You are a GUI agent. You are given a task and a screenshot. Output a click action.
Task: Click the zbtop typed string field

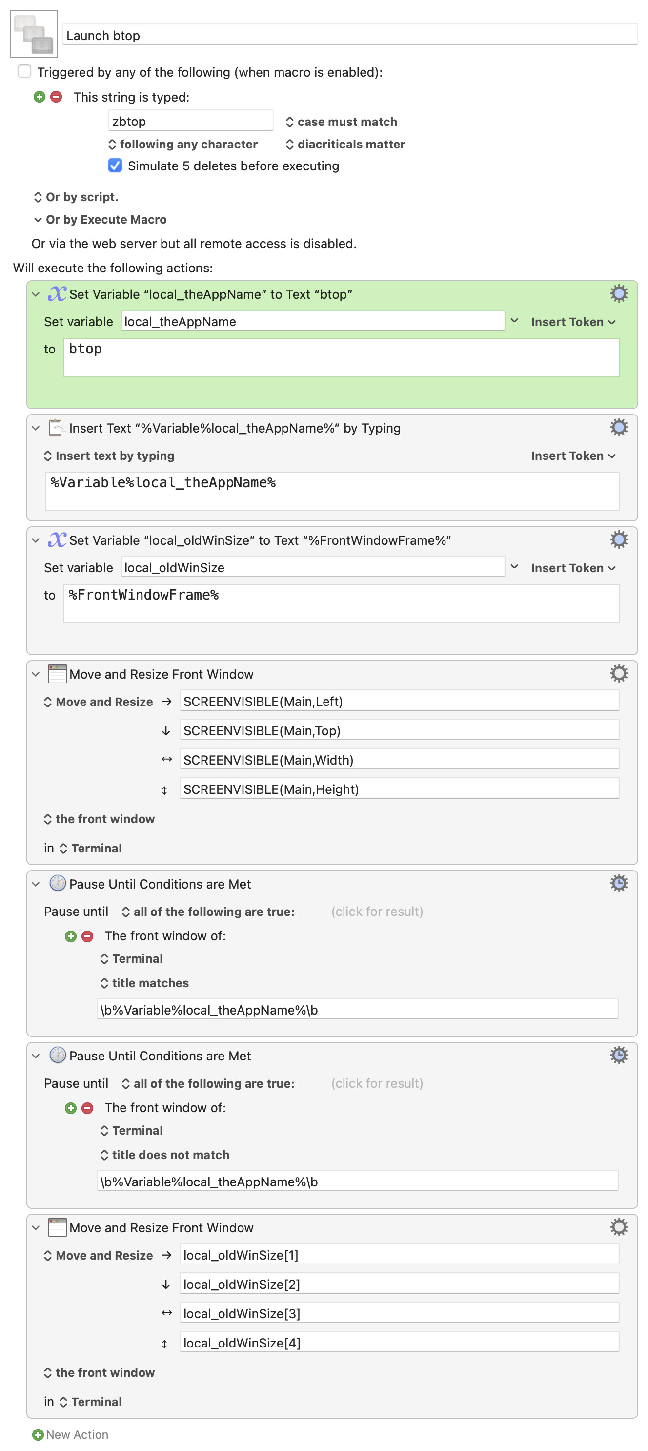tap(190, 121)
